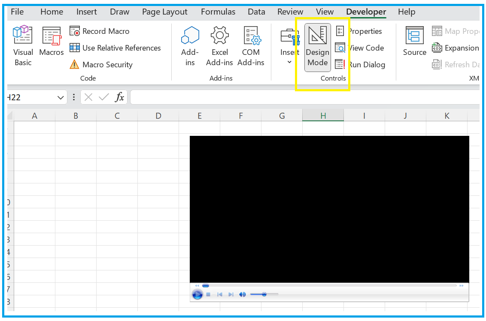Select column K header
This screenshot has height=321, width=486.
coord(447,116)
